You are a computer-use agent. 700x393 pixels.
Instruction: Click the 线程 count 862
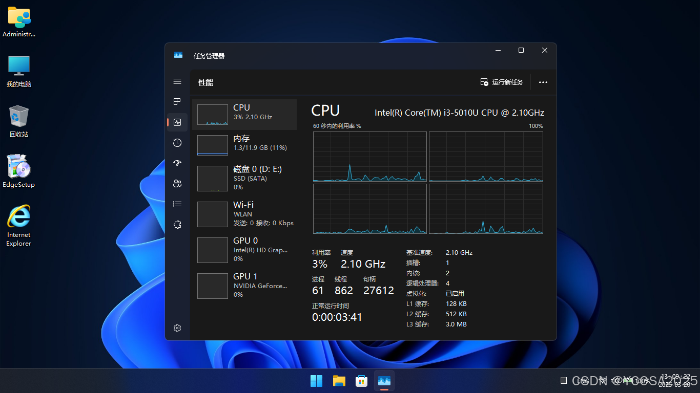coord(344,291)
